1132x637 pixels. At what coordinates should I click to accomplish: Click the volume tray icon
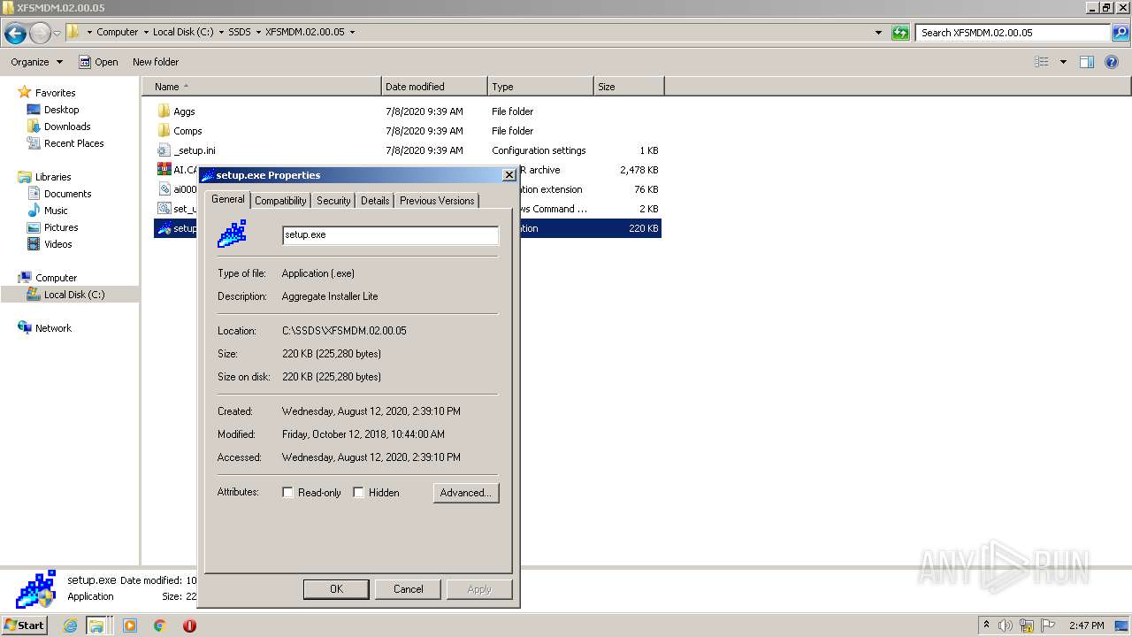1006,625
